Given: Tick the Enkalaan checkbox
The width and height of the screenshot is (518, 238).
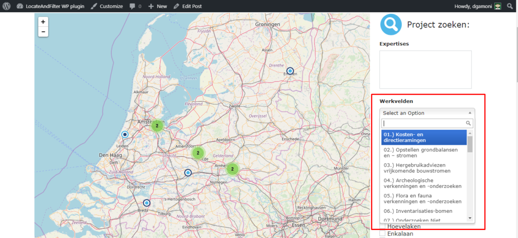Looking at the screenshot, I should pyautogui.click(x=382, y=234).
